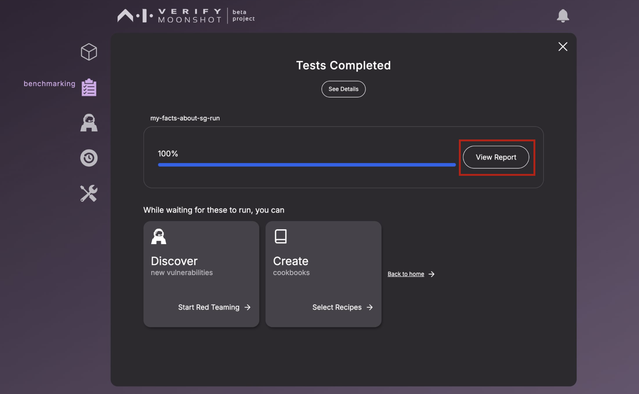Screen dimensions: 639x394
Task: Click the View Report button
Action: click(496, 157)
